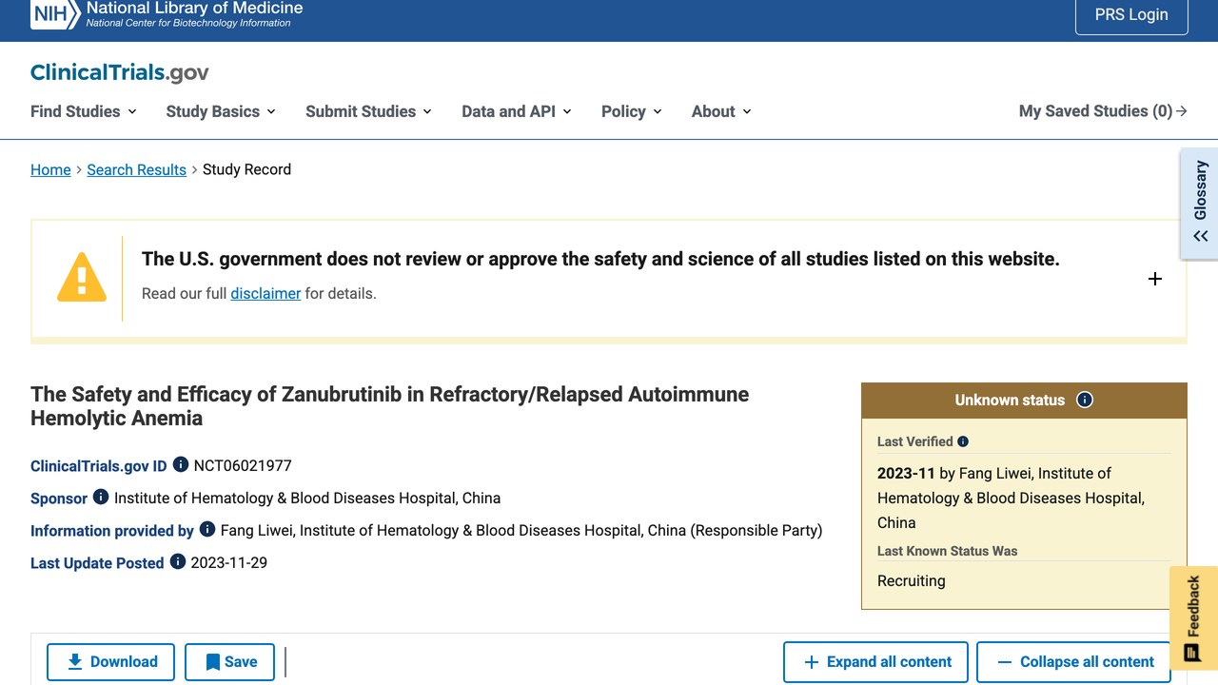
Task: Return to Search Results breadcrumb
Action: (x=136, y=169)
